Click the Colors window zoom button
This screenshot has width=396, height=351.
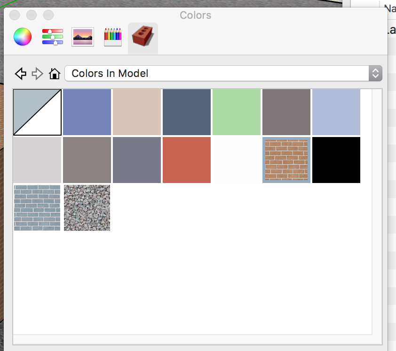pyautogui.click(x=48, y=15)
